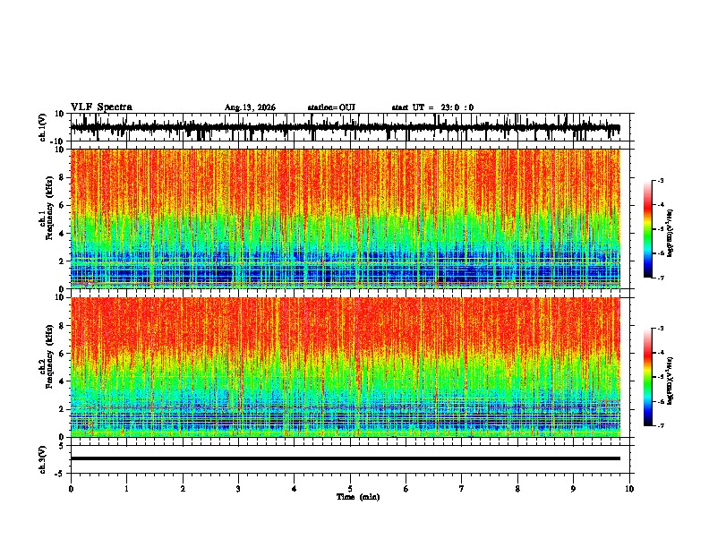Click the "8" tick on the time axis
709x548 pixels.
tap(517, 489)
